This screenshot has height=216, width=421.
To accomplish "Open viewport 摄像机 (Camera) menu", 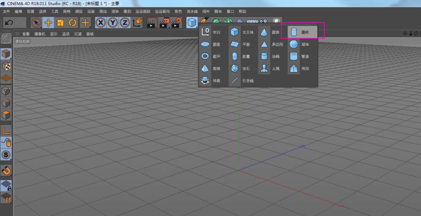I will pos(40,34).
